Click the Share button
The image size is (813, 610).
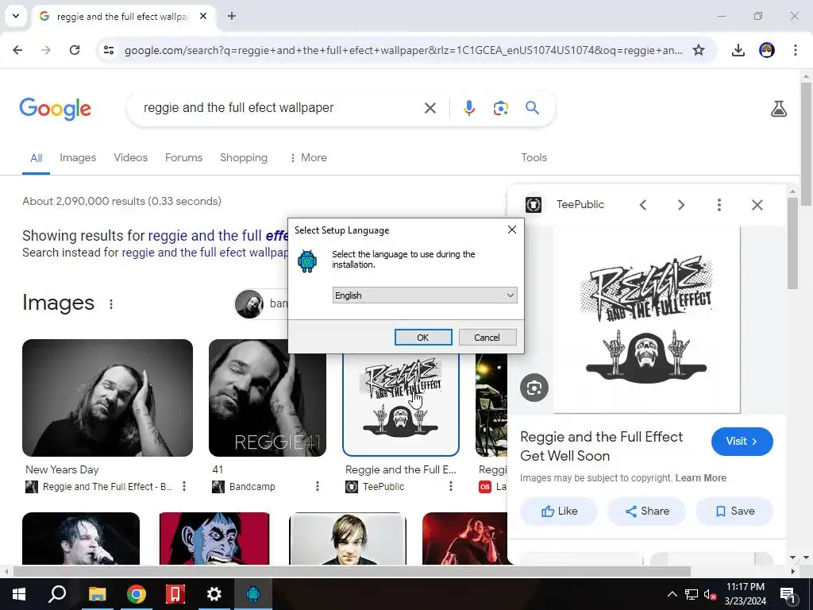646,511
